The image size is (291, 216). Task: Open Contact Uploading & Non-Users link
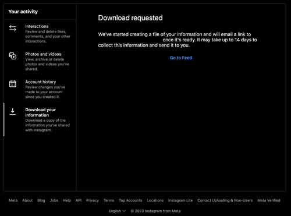click(x=225, y=200)
